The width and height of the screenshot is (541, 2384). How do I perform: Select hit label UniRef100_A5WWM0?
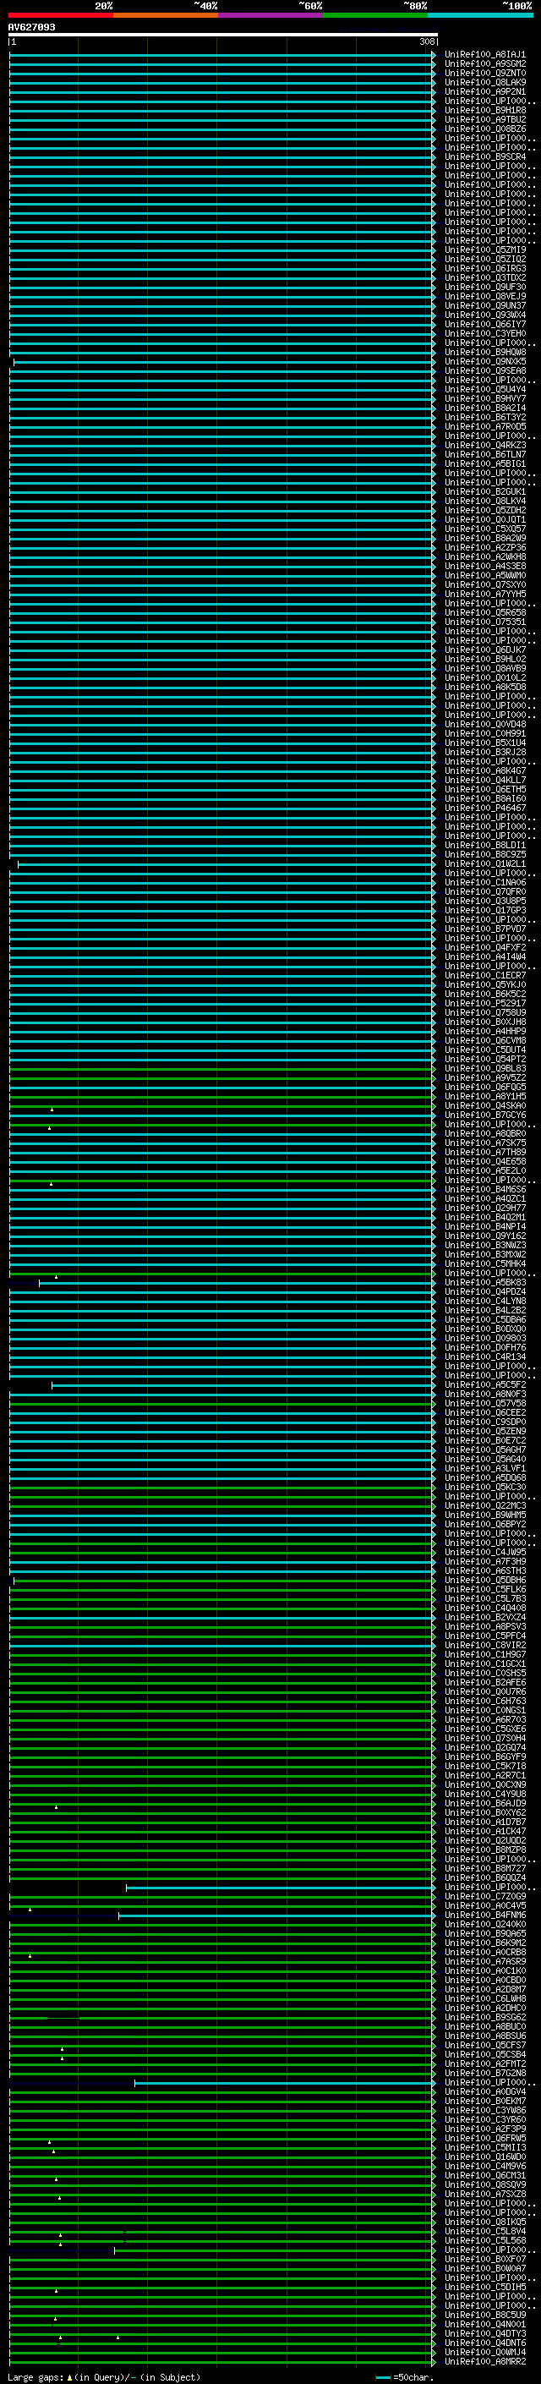pos(485,576)
